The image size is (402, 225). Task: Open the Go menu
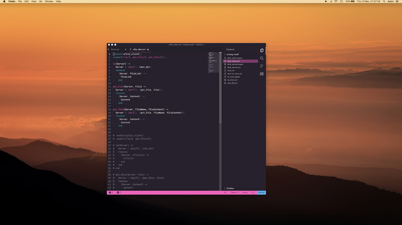pyautogui.click(x=40, y=2)
